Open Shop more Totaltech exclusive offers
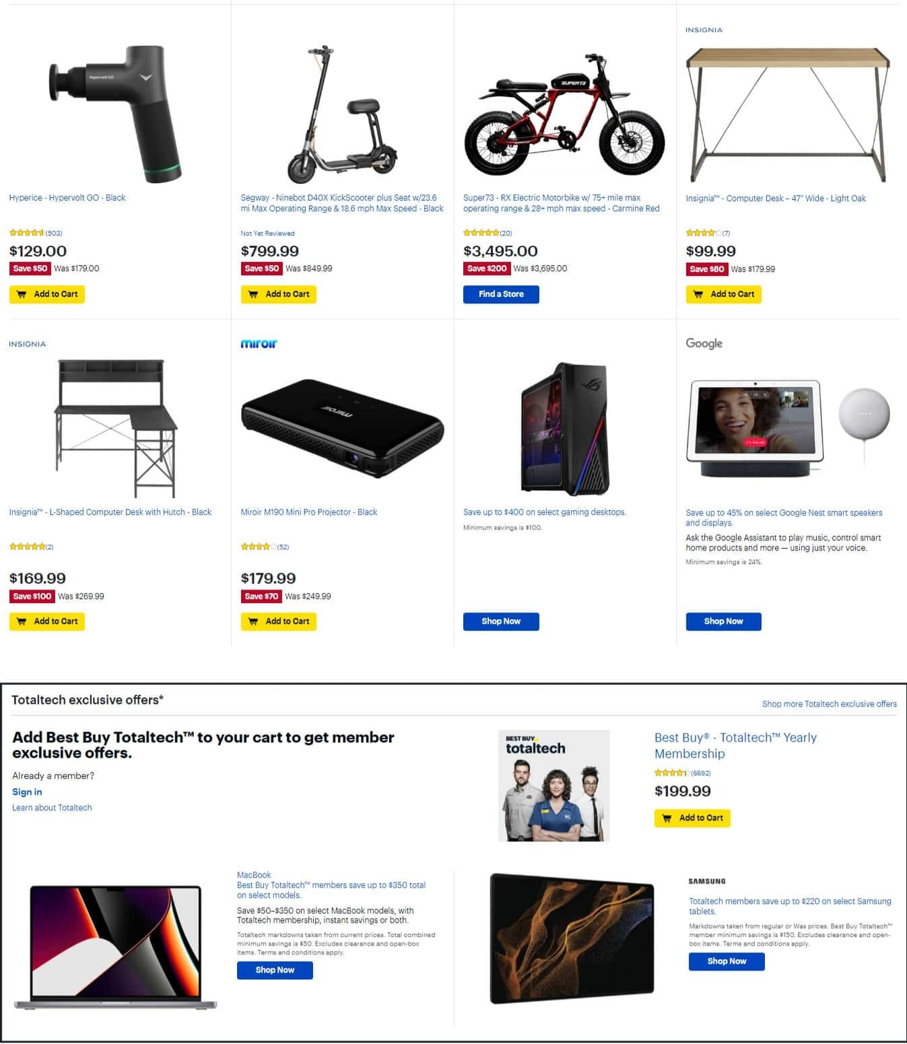Viewport: 907px width, 1044px height. 829,703
